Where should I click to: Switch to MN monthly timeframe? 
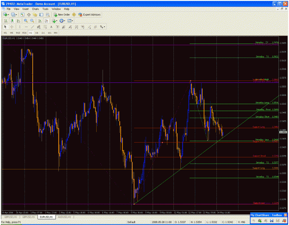(55, 33)
